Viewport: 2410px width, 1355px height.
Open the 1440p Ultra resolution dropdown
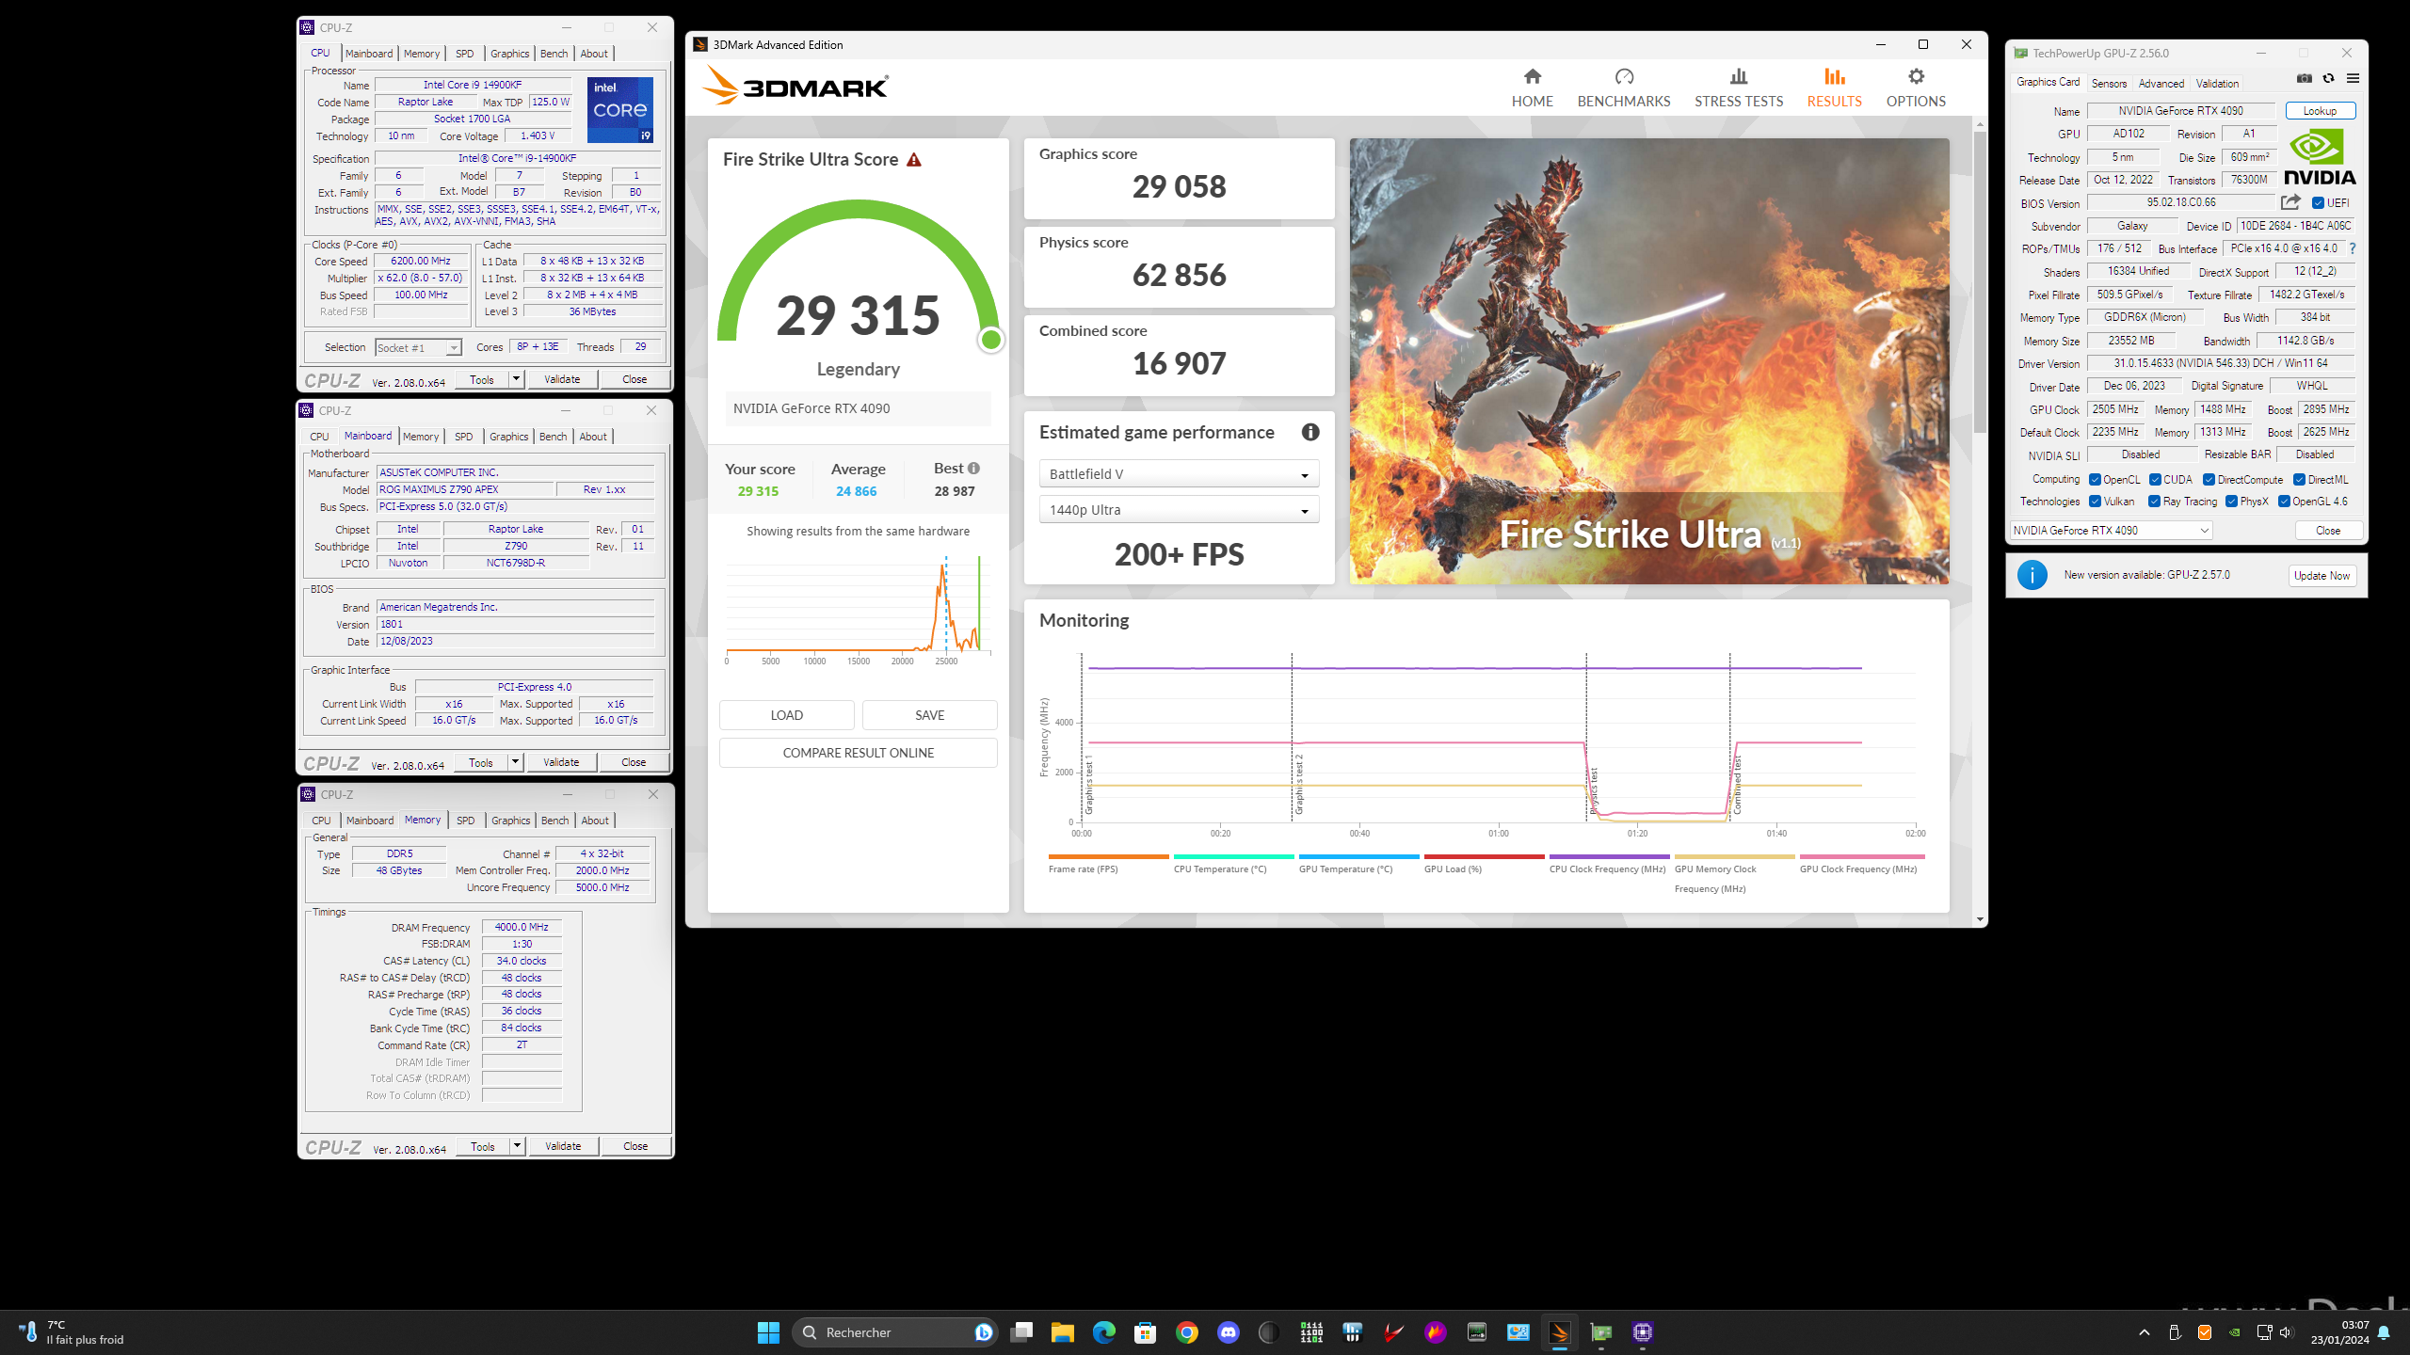(1179, 510)
